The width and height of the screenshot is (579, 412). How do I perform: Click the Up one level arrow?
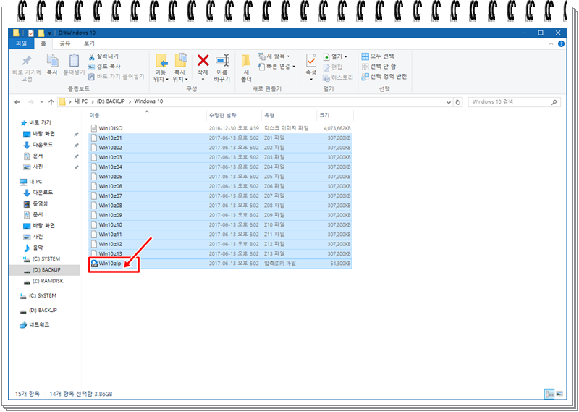(51, 102)
